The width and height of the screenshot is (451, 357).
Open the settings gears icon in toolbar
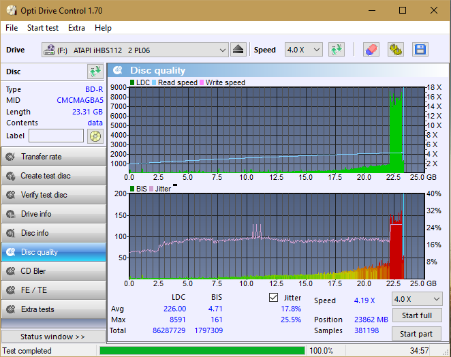pyautogui.click(x=396, y=50)
